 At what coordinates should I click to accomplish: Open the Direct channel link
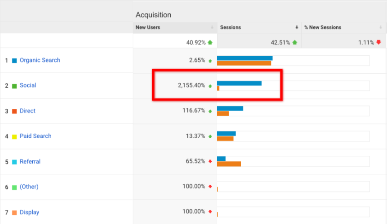27,111
